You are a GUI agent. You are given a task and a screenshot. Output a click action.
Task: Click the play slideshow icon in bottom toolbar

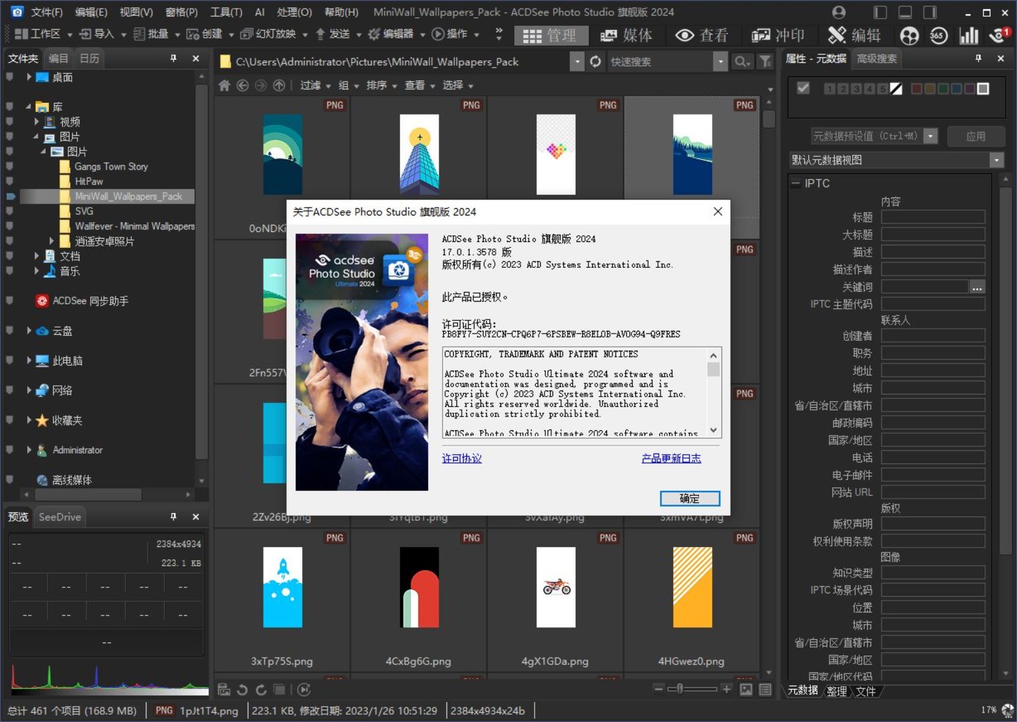tap(303, 690)
